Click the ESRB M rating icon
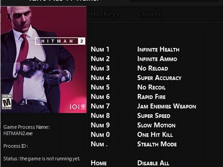Viewport: 223px width, 167px height. [6, 102]
